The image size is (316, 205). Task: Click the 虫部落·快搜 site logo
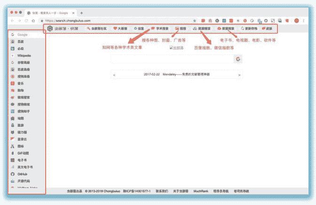pyautogui.click(x=63, y=28)
